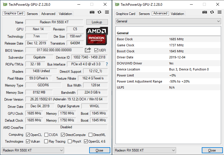Click GPU-Z app icon in left title bar
The width and height of the screenshot is (224, 155).
pyautogui.click(x=5, y=4)
